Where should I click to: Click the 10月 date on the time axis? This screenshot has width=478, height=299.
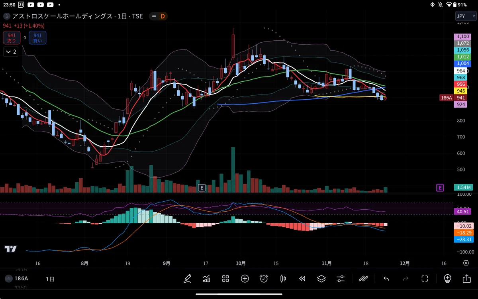(241, 263)
